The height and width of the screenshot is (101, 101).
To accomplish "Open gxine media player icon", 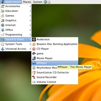I will 34,54.
